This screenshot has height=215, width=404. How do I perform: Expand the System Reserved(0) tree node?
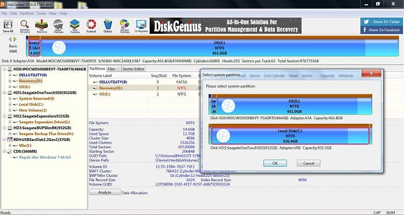pyautogui.click(x=10, y=98)
